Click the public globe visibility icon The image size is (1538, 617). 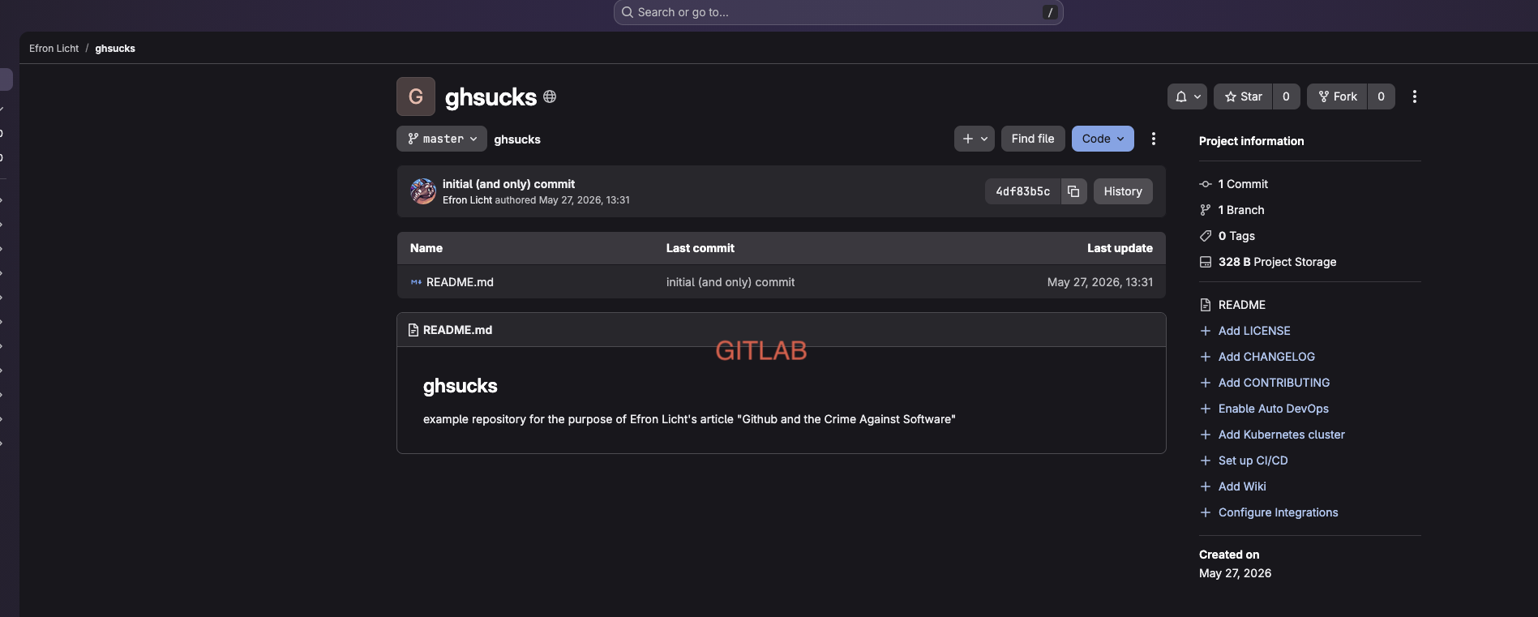click(x=550, y=96)
